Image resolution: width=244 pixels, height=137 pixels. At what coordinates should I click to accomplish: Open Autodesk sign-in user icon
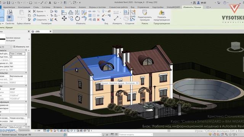click(198, 3)
